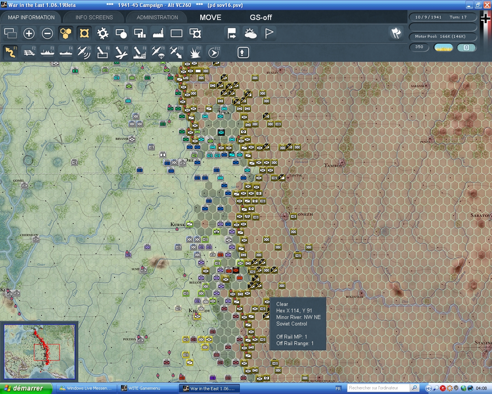Open the INFO SCREENS tab

click(x=94, y=17)
